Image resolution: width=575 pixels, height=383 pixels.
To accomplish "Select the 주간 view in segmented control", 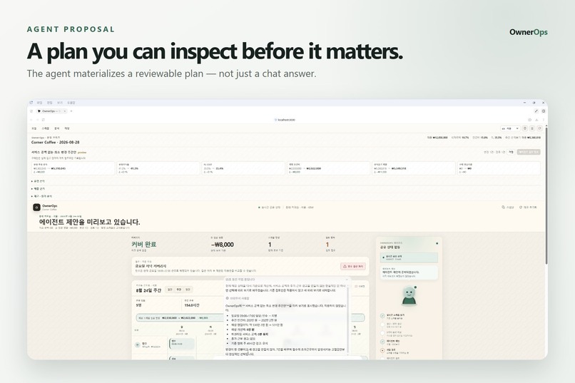I will point(179,290).
